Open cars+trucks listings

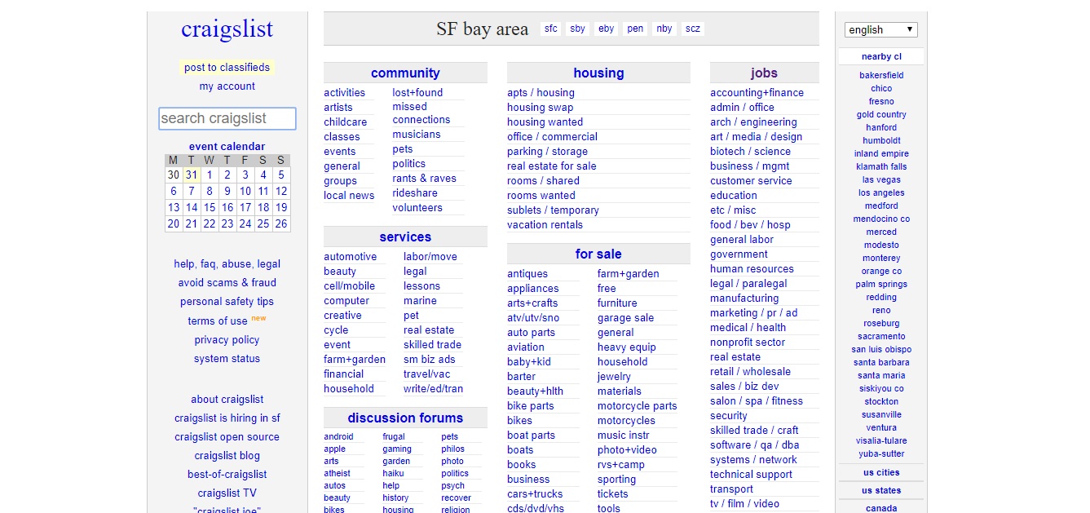(x=535, y=494)
